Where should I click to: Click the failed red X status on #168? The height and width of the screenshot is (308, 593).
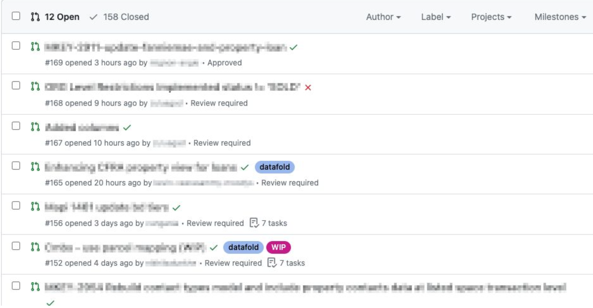308,88
